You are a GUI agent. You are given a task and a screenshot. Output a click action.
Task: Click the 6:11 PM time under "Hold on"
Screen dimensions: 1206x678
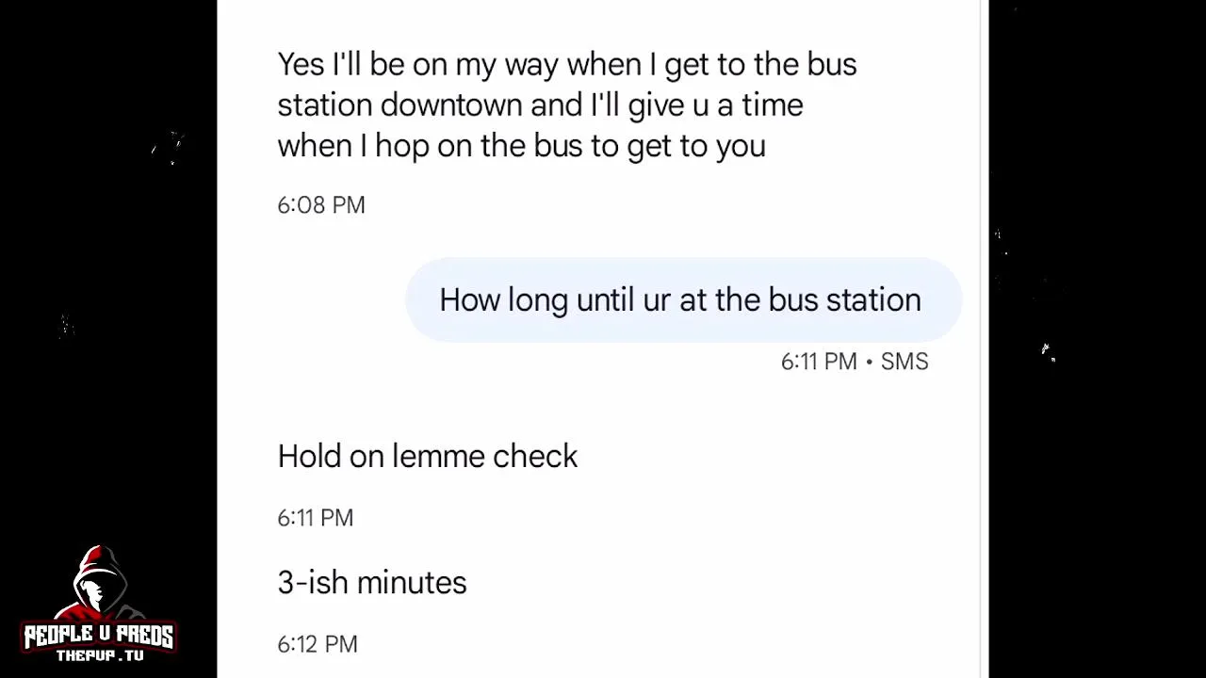tap(315, 518)
